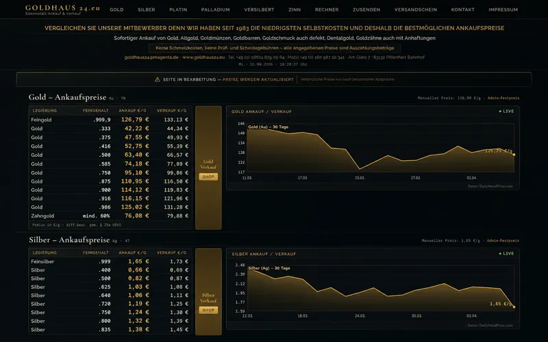
Task: Click gold table footnote 'Preise in €/g'
Action: tap(46, 225)
